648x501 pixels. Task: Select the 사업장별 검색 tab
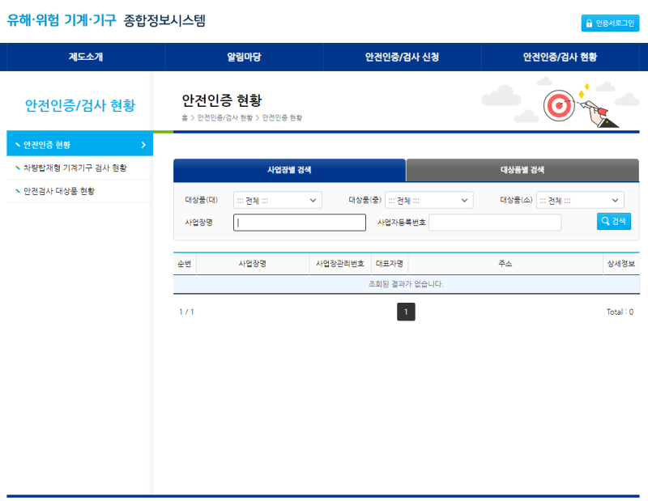point(288,171)
